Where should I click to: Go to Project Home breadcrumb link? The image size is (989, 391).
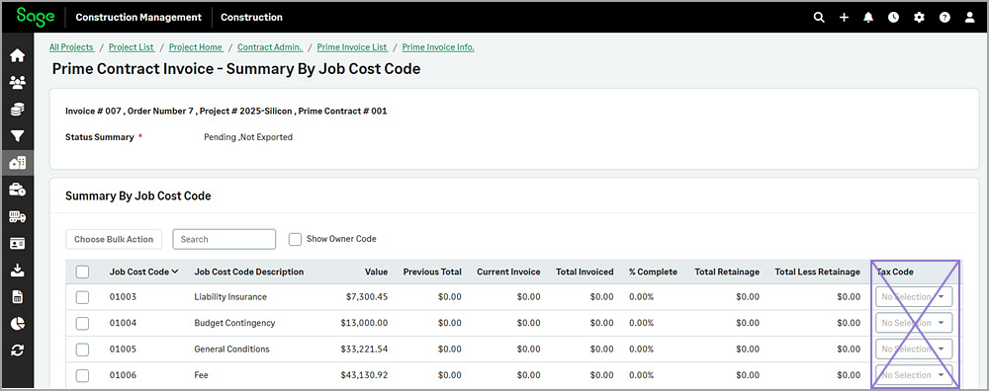(x=196, y=47)
